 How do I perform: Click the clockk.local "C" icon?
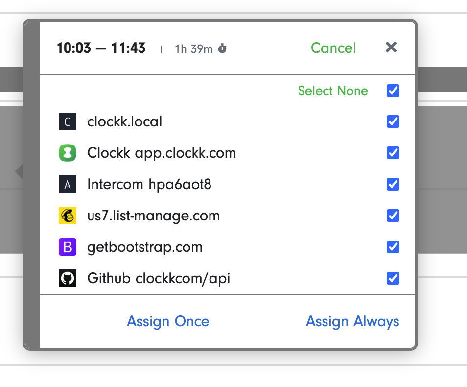pos(68,121)
